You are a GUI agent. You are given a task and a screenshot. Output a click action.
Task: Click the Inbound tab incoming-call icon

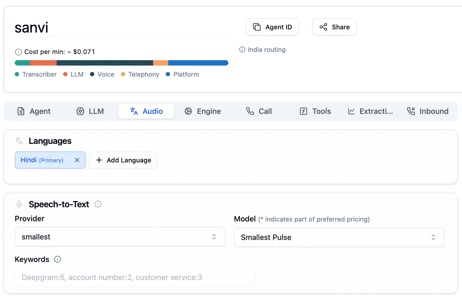tap(411, 111)
